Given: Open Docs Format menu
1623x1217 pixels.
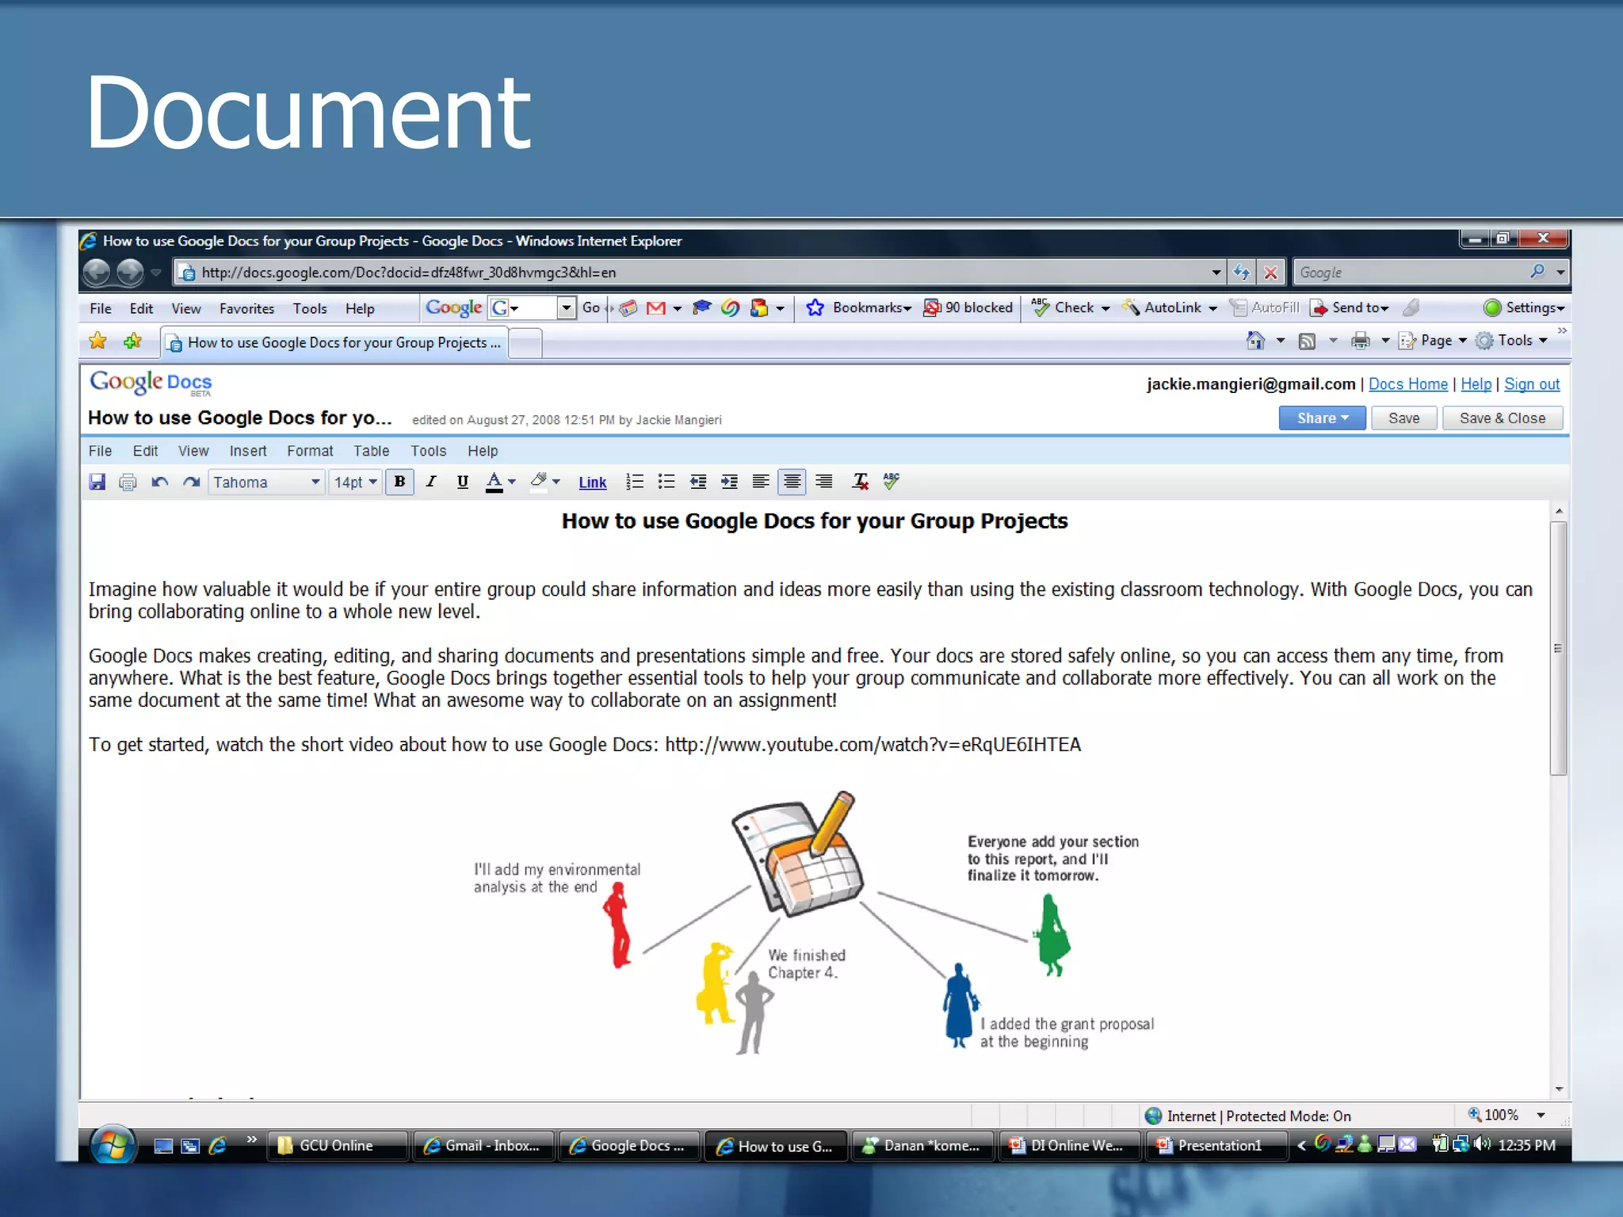Looking at the screenshot, I should pos(310,451).
